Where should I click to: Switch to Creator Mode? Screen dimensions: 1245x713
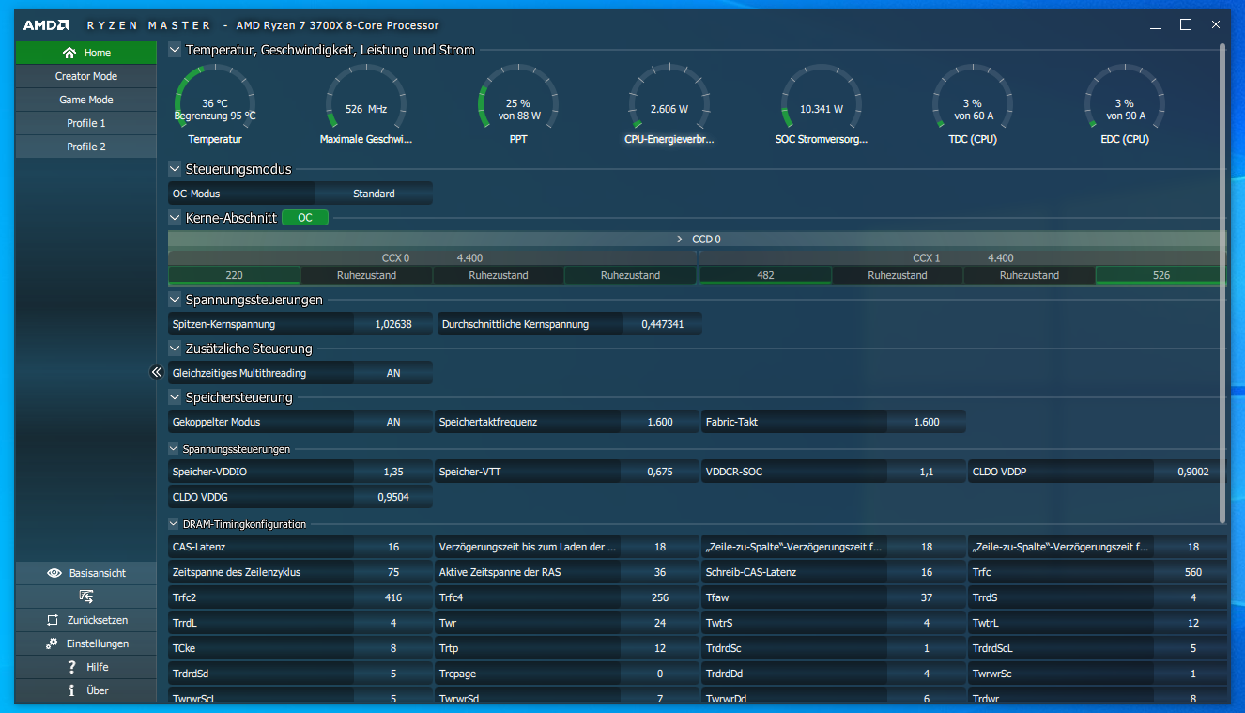pos(86,76)
